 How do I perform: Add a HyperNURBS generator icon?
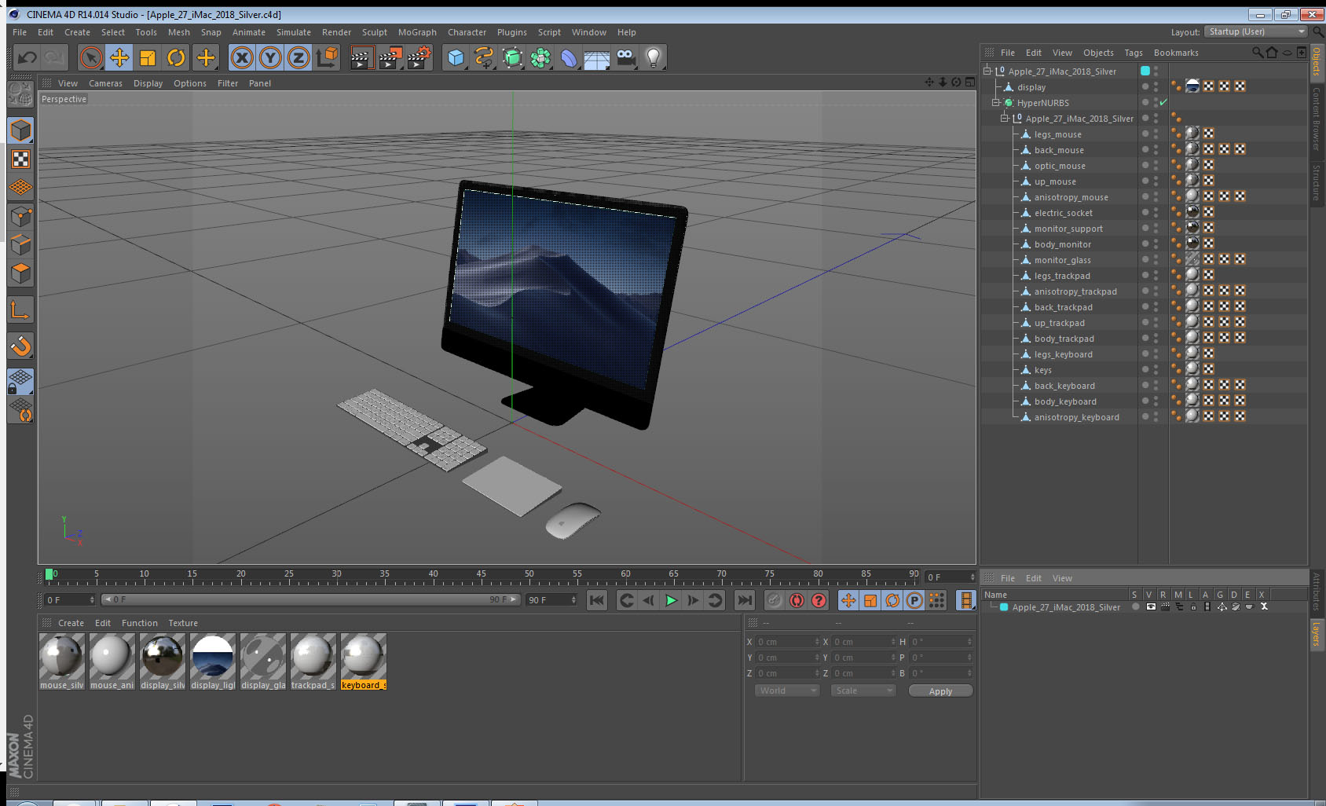point(512,57)
